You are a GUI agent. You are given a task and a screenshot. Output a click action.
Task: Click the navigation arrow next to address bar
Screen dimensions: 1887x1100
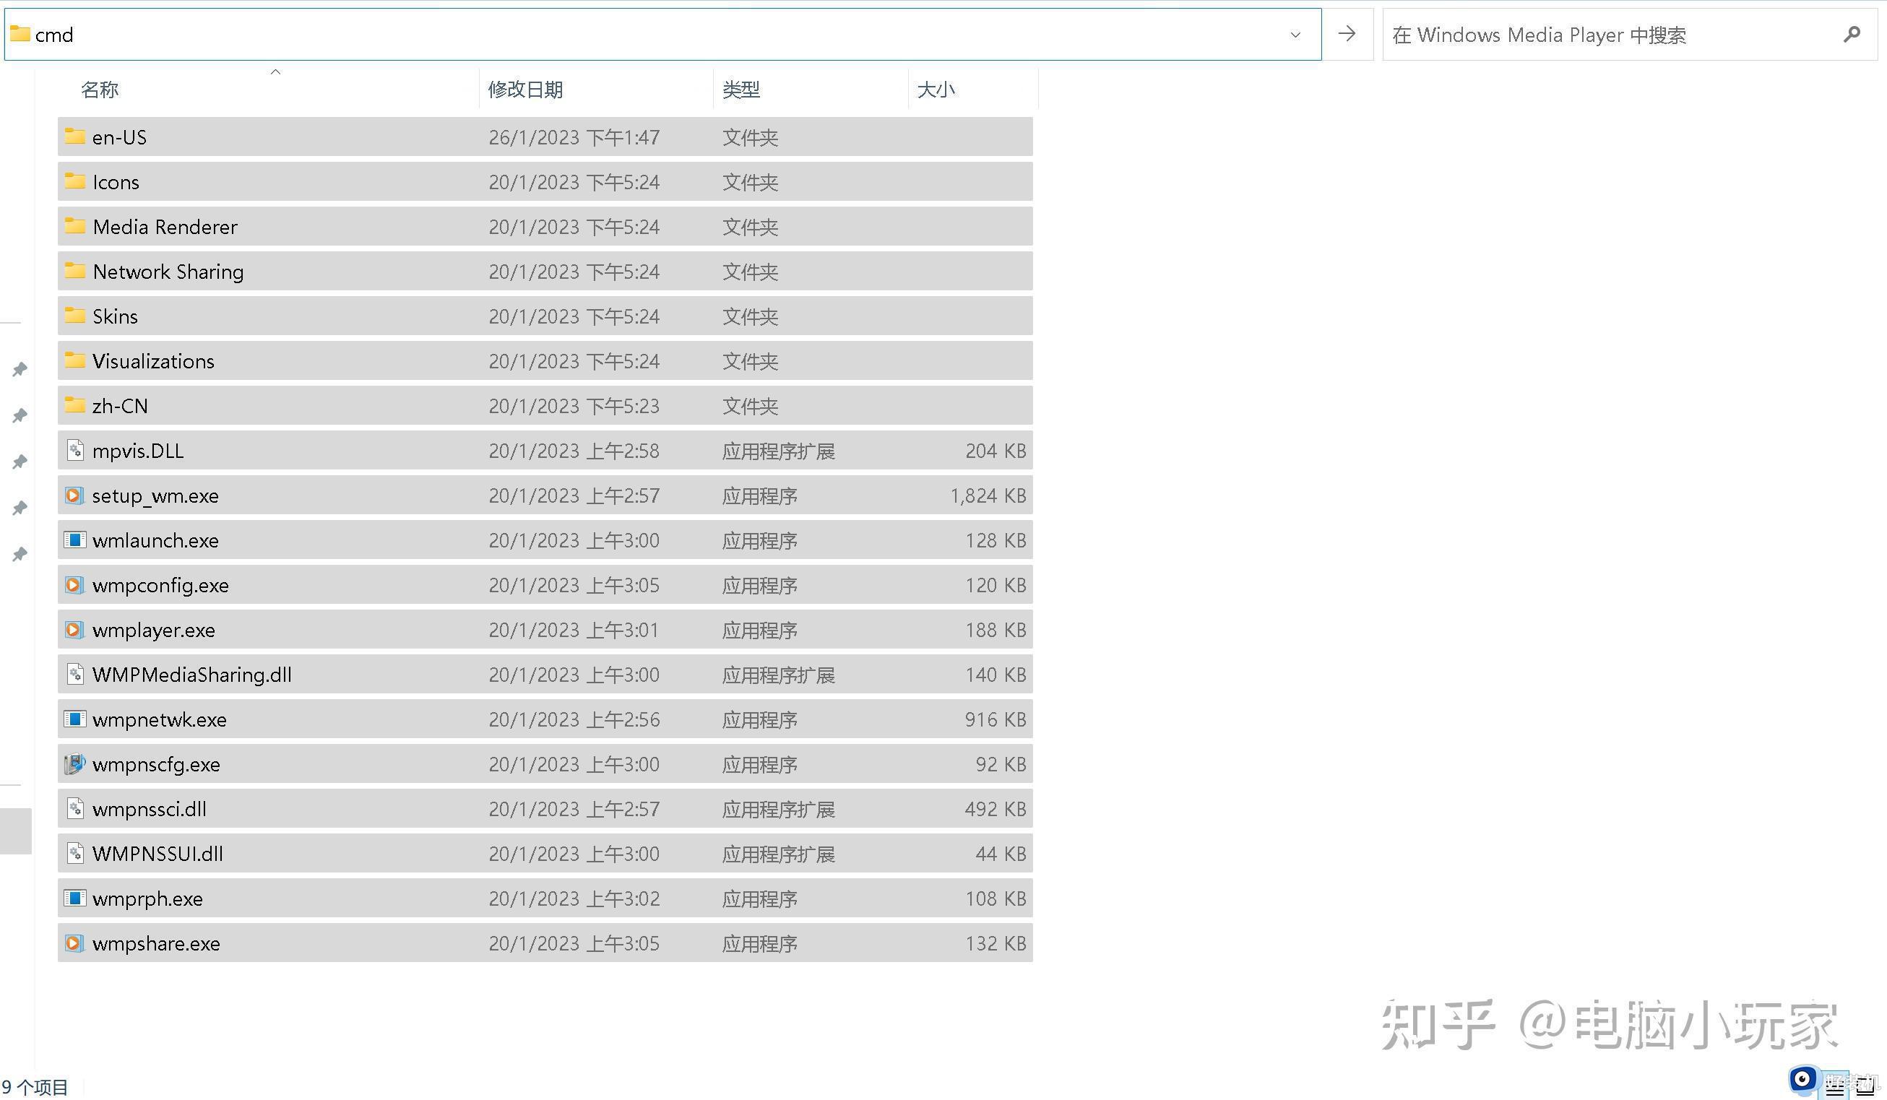coord(1347,34)
